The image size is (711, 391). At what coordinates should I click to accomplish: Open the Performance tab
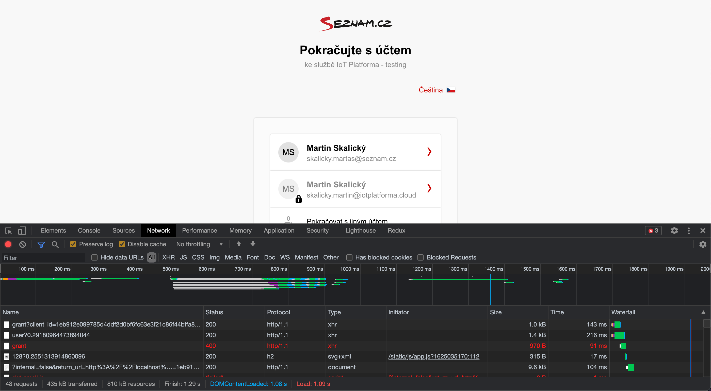(x=199, y=231)
